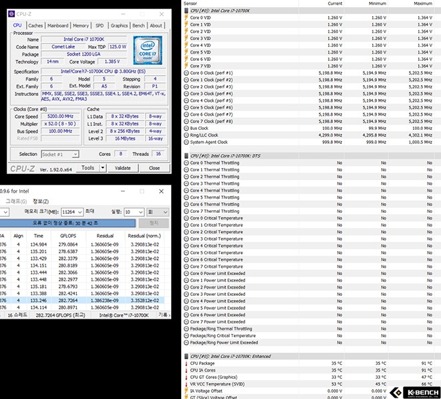Click the Core Speed 5200.00 MHz field
This screenshot has width=441, height=399.
pos(60,116)
